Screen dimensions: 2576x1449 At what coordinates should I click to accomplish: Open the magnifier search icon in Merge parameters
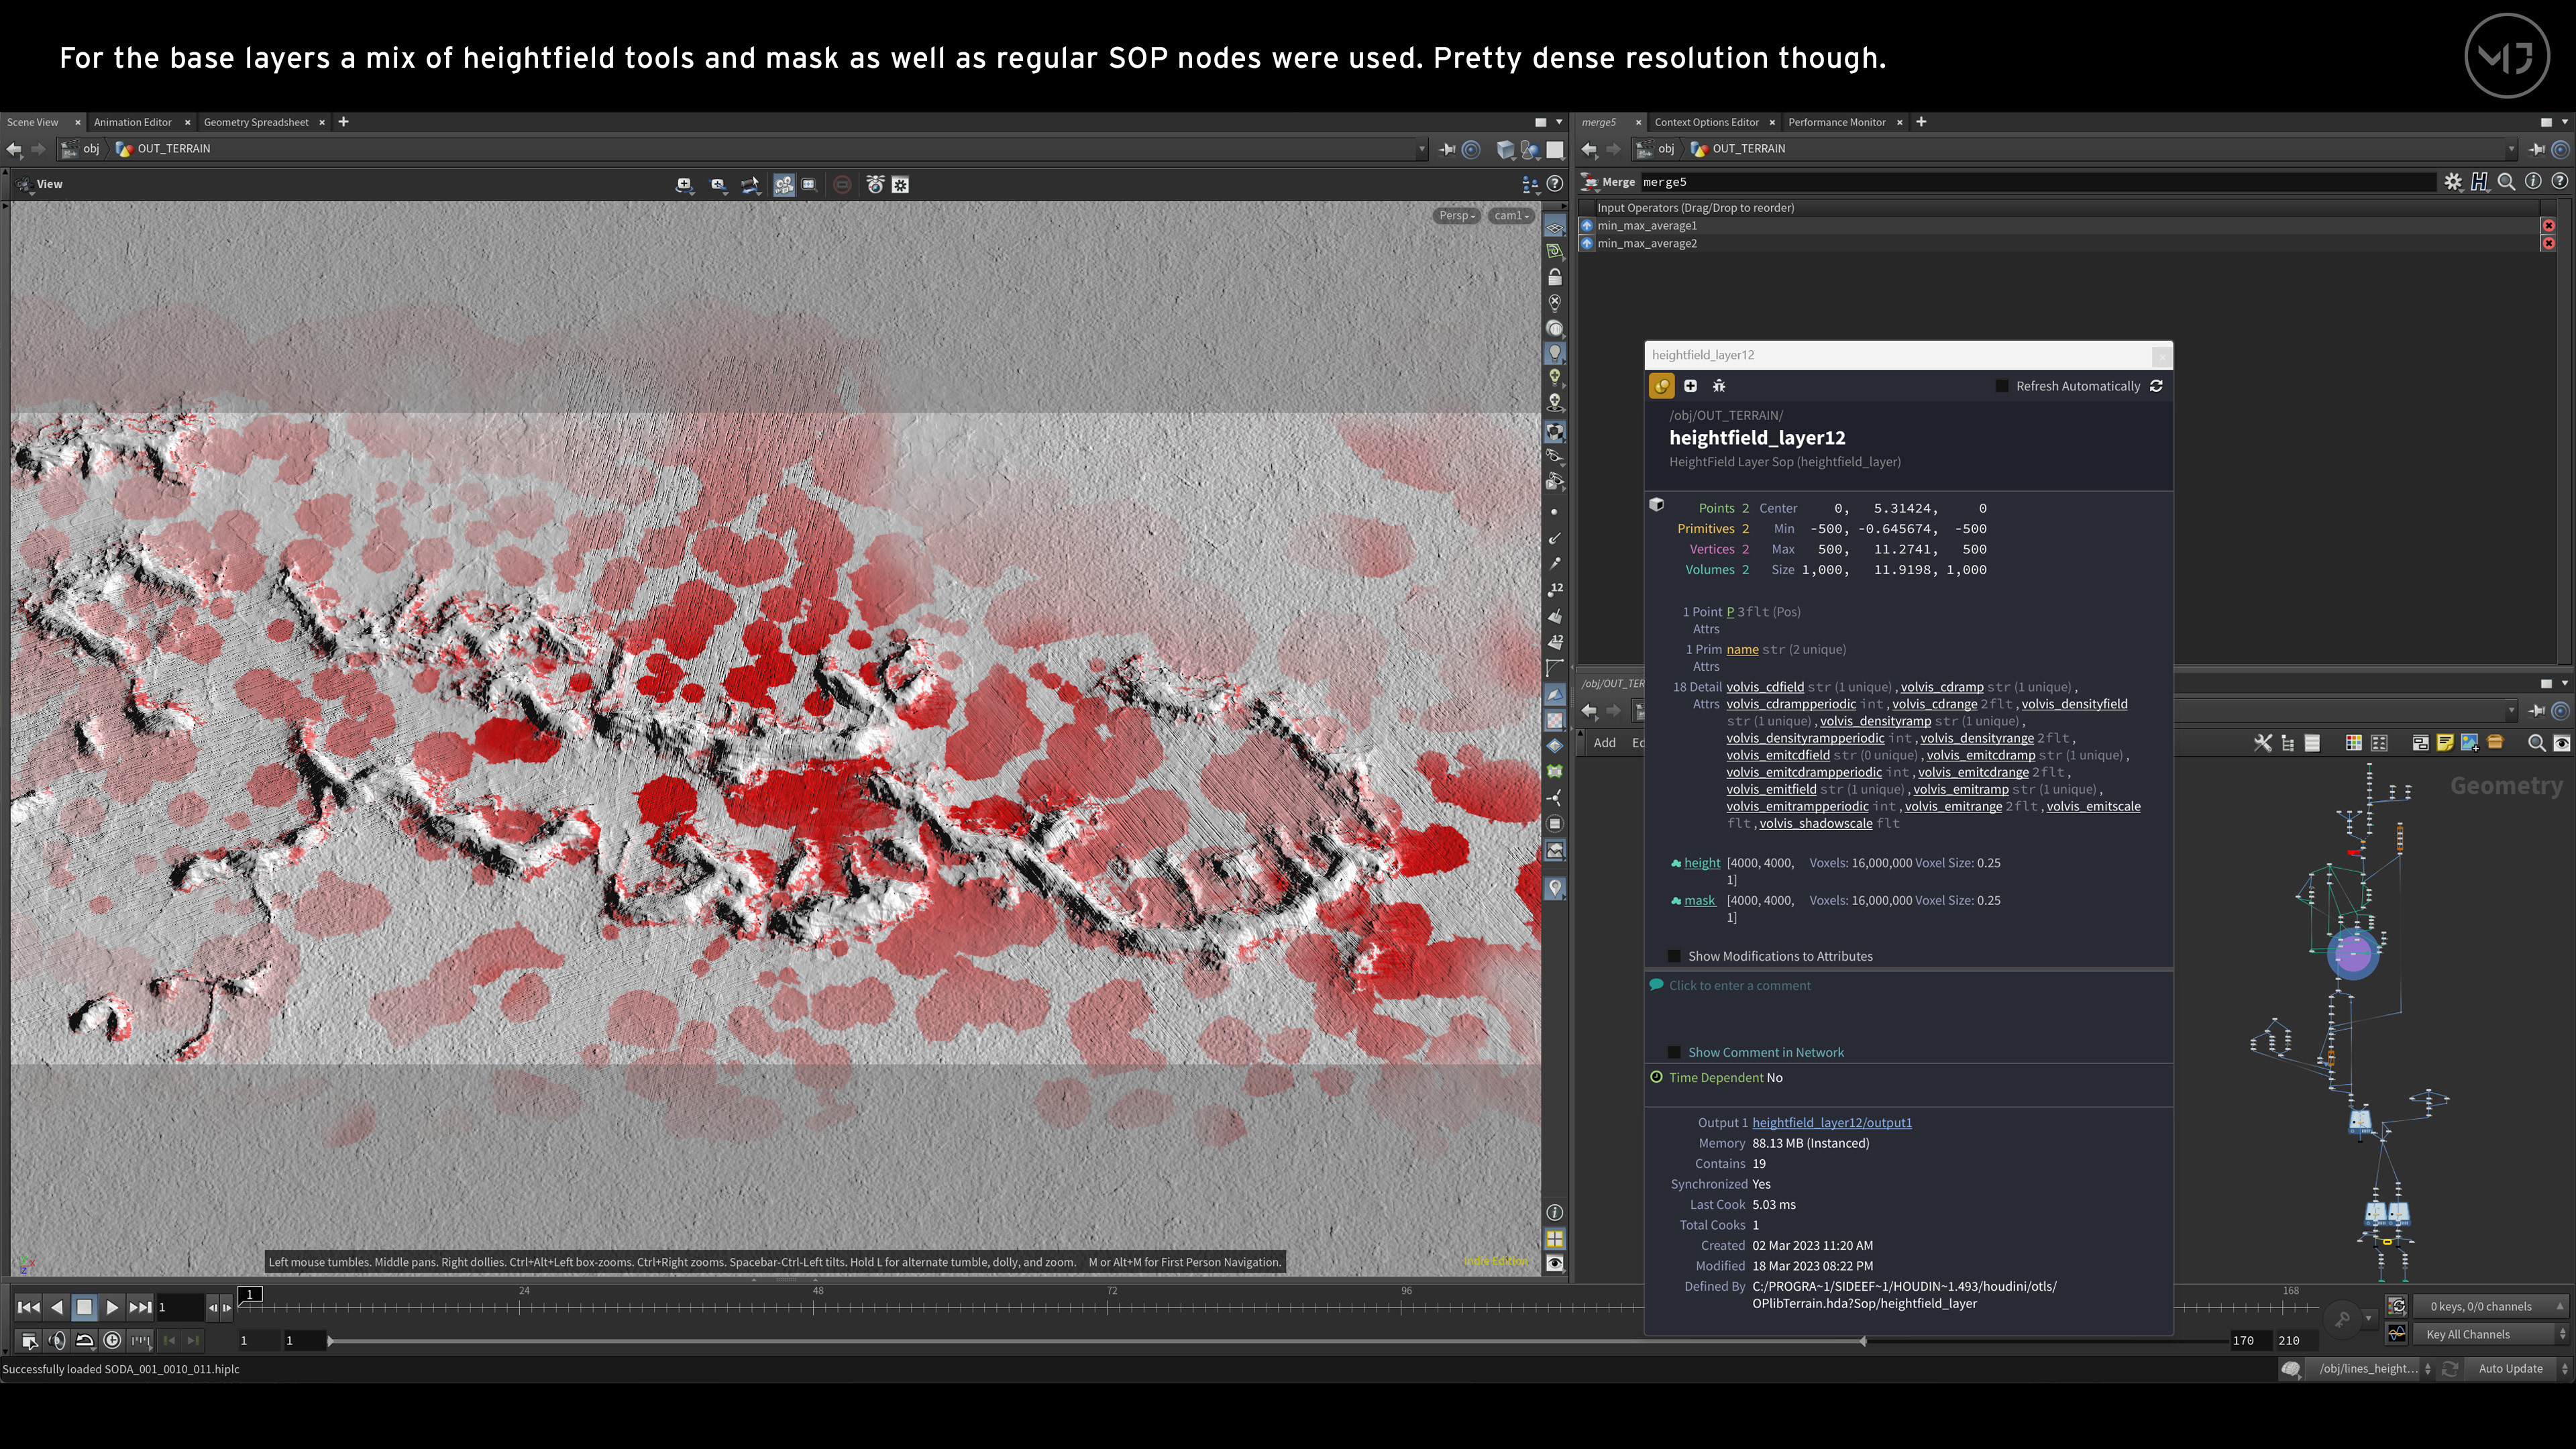tap(2506, 182)
